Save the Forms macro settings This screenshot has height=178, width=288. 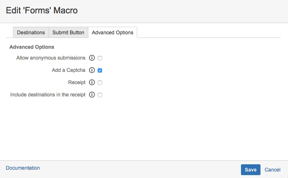[250, 170]
